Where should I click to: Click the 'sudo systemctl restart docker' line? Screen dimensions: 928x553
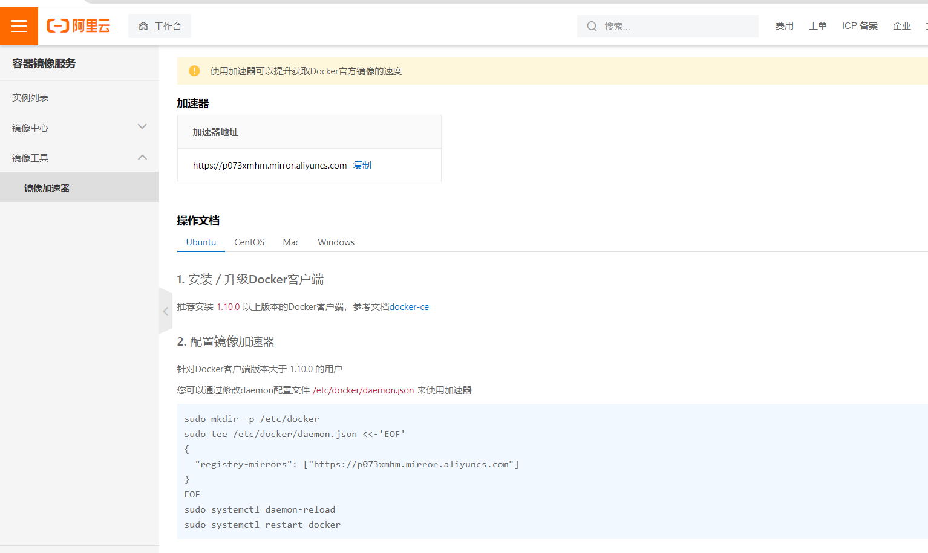pyautogui.click(x=263, y=525)
